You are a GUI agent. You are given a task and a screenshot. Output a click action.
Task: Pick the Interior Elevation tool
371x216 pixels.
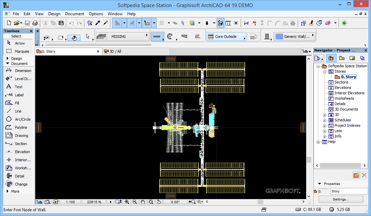pos(18,160)
